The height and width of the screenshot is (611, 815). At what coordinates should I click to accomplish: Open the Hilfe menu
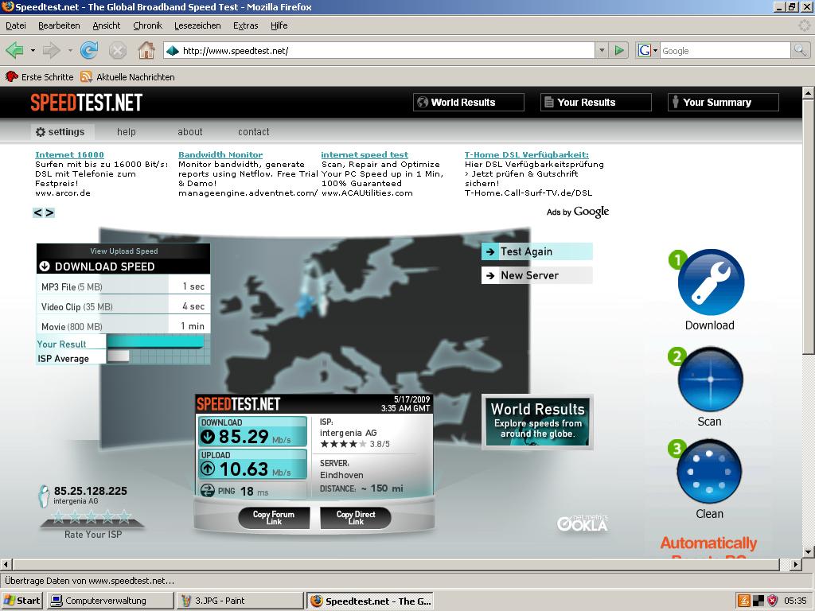click(x=279, y=25)
